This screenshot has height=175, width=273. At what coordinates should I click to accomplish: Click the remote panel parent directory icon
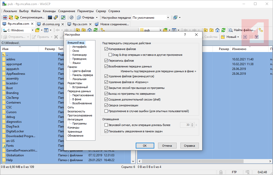pyautogui.click(x=206, y=30)
